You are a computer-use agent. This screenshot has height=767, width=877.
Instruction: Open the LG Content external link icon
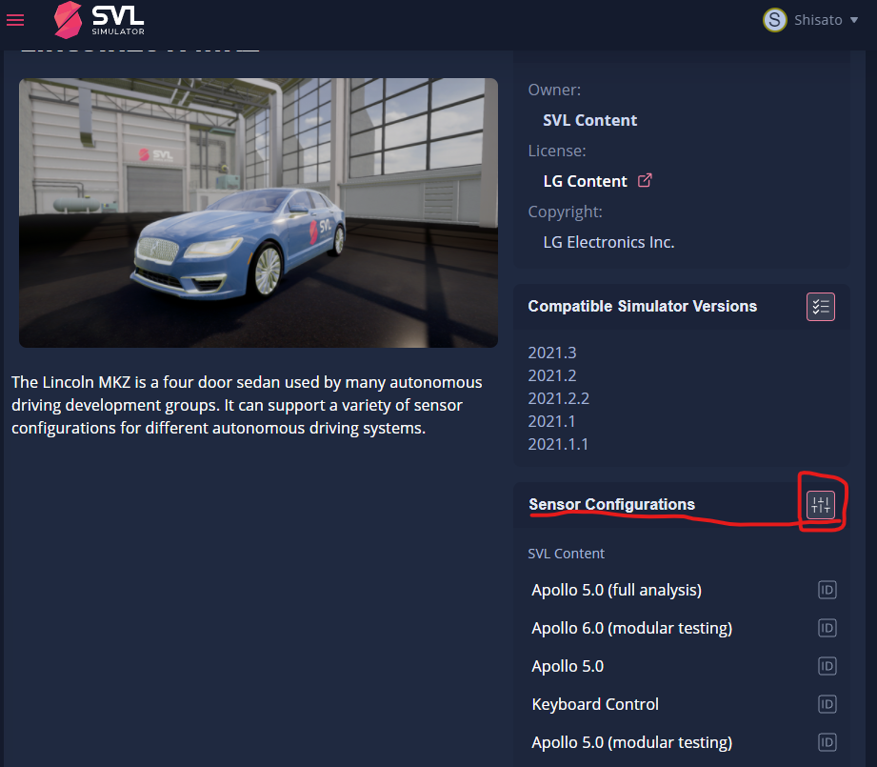[x=646, y=179]
